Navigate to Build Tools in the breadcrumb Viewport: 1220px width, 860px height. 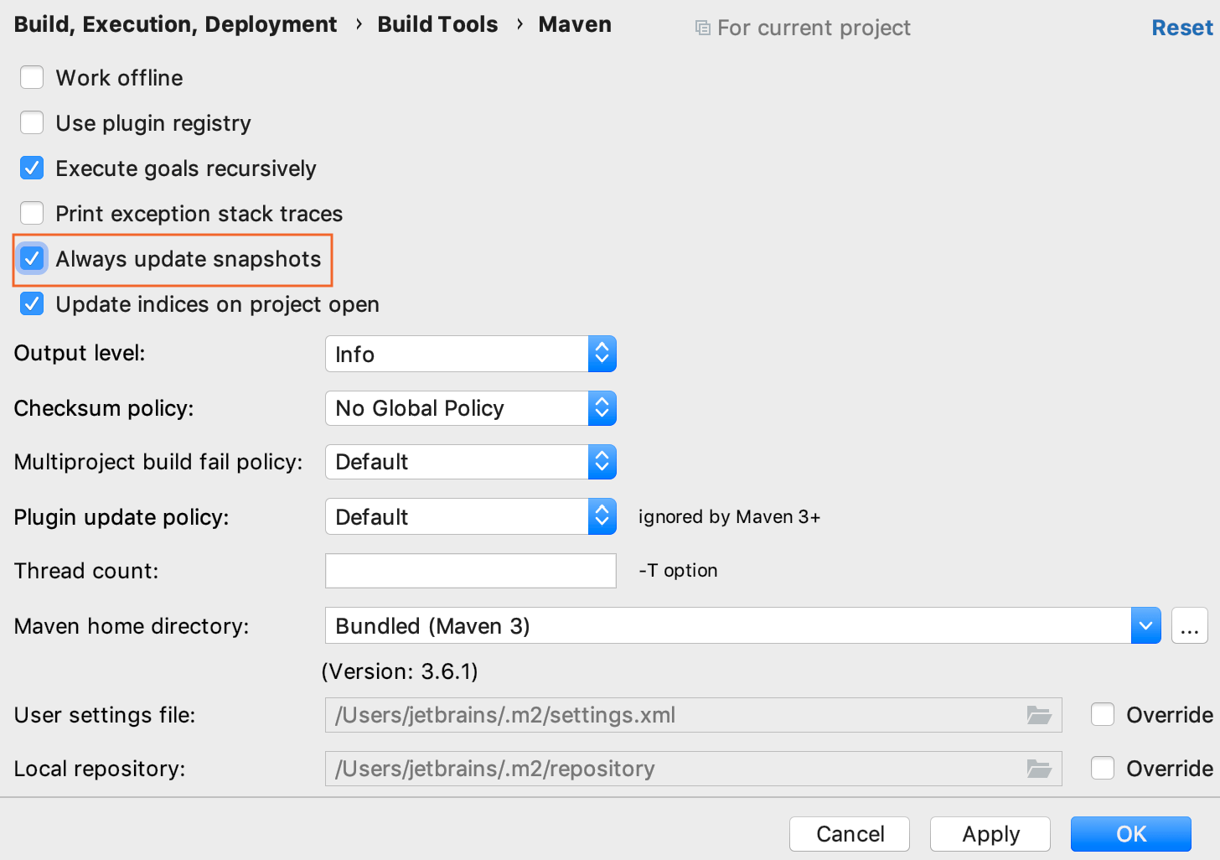click(x=437, y=24)
